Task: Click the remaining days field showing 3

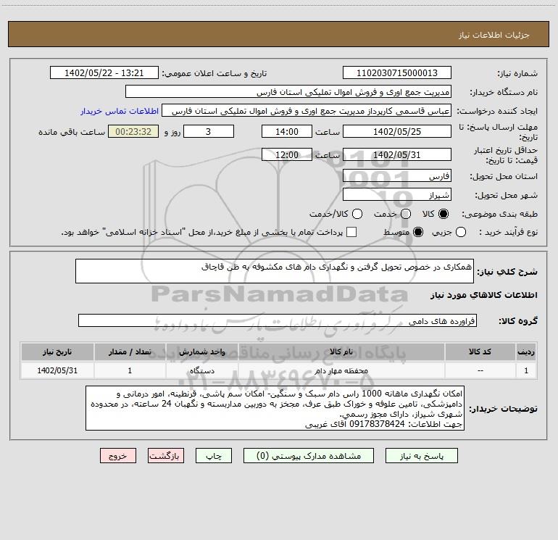Action: 209,131
